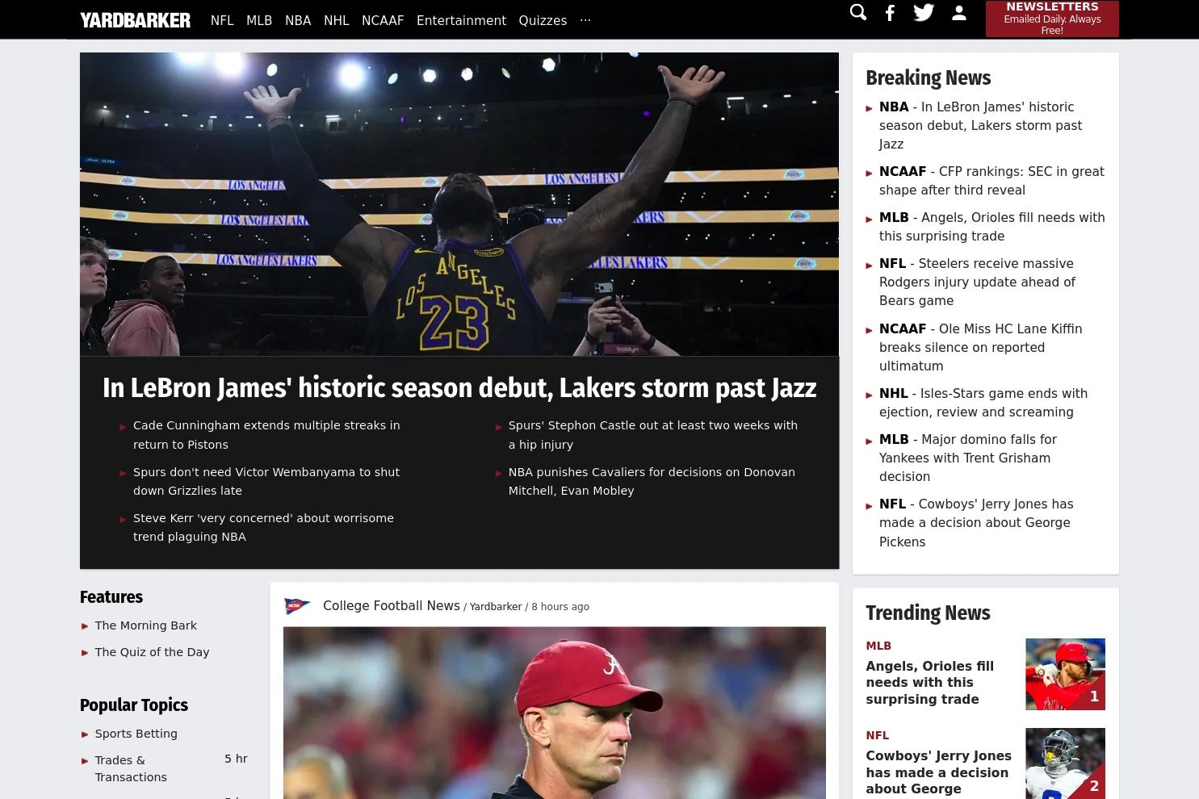
Task: Read breaking news Jerry Jones George Pickens item
Action: (976, 523)
